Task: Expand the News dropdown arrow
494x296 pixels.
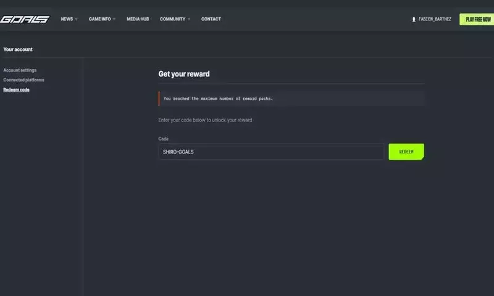Action: [76, 20]
